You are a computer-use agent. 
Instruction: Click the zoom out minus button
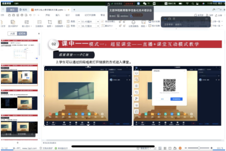click(x=186, y=148)
